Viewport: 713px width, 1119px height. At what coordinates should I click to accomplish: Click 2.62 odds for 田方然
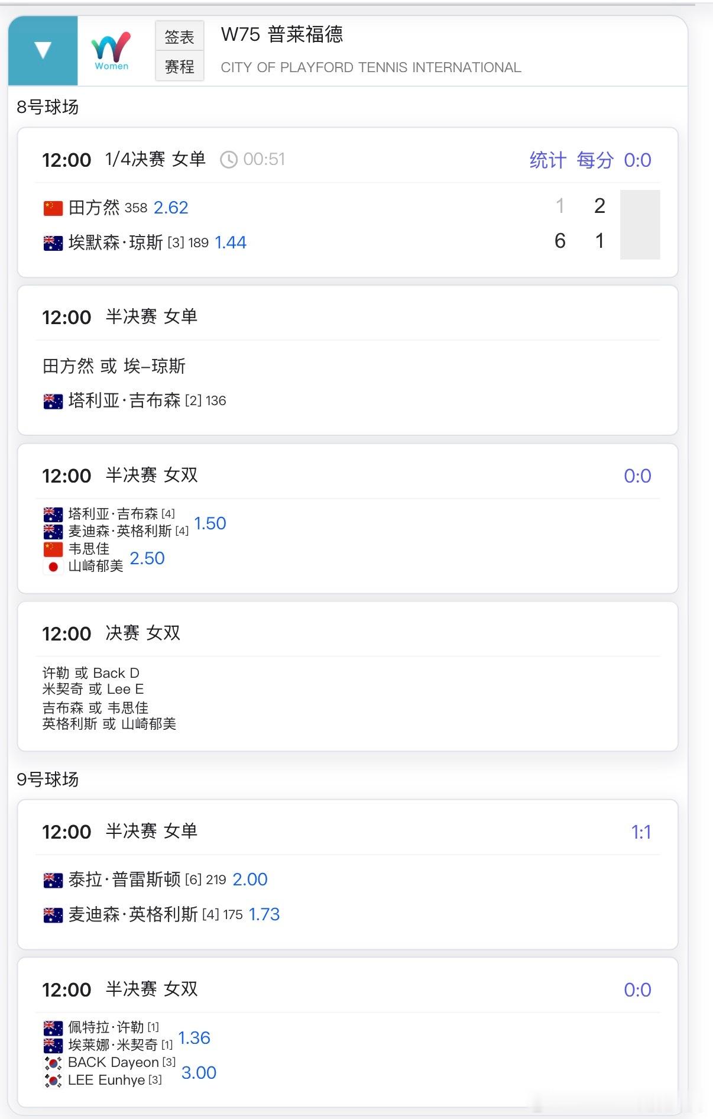171,208
